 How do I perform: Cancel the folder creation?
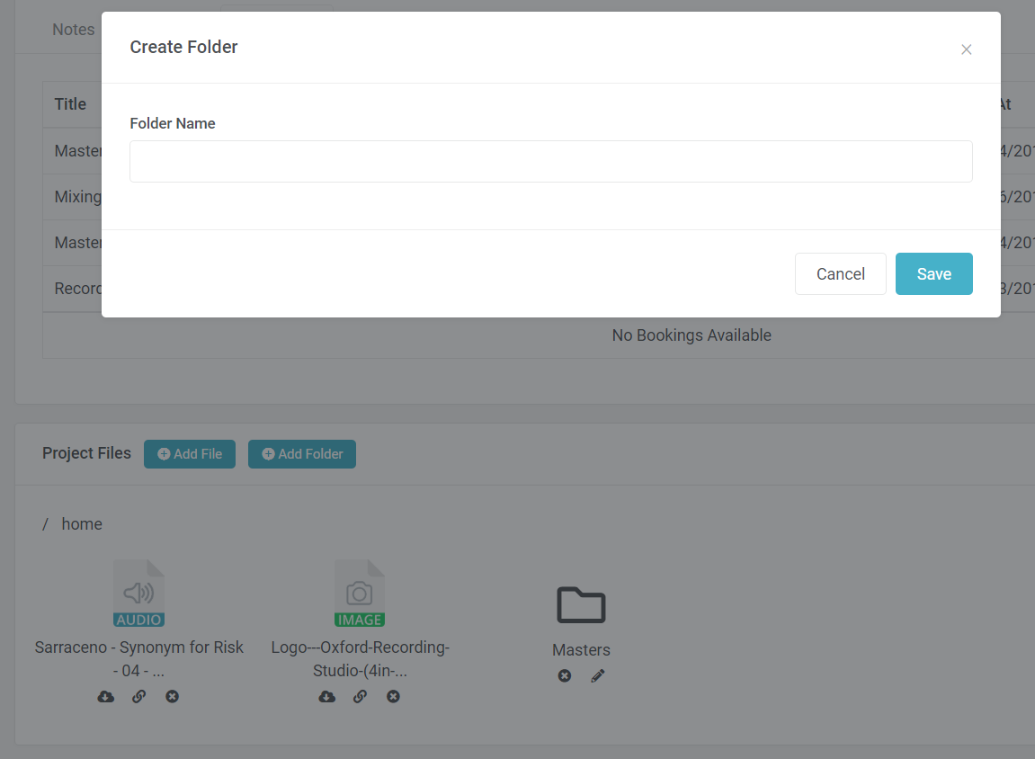(x=840, y=274)
